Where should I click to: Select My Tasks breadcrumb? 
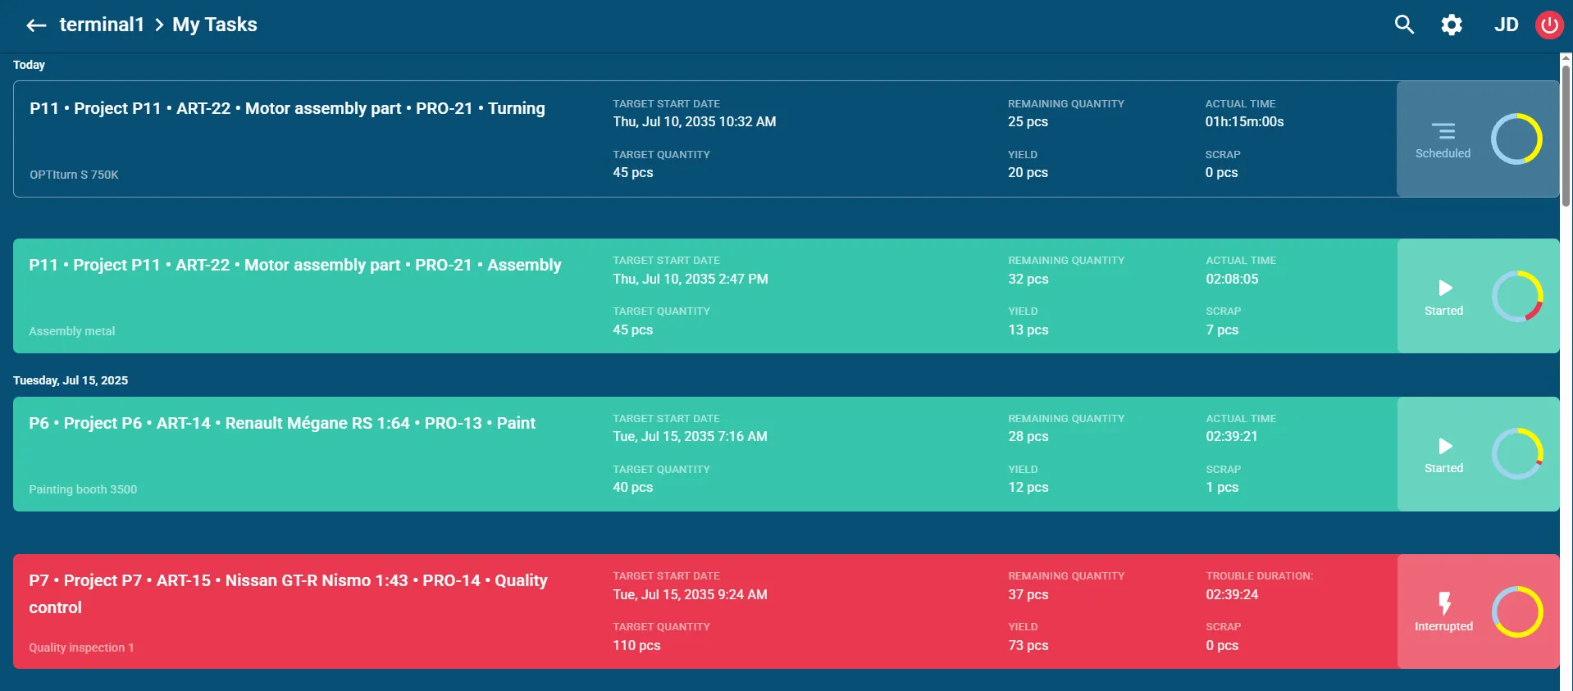(x=215, y=25)
